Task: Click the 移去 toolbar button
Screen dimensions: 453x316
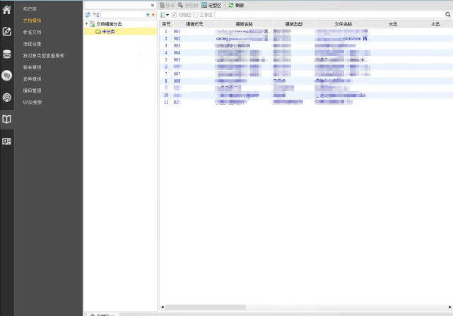Action: [167, 5]
